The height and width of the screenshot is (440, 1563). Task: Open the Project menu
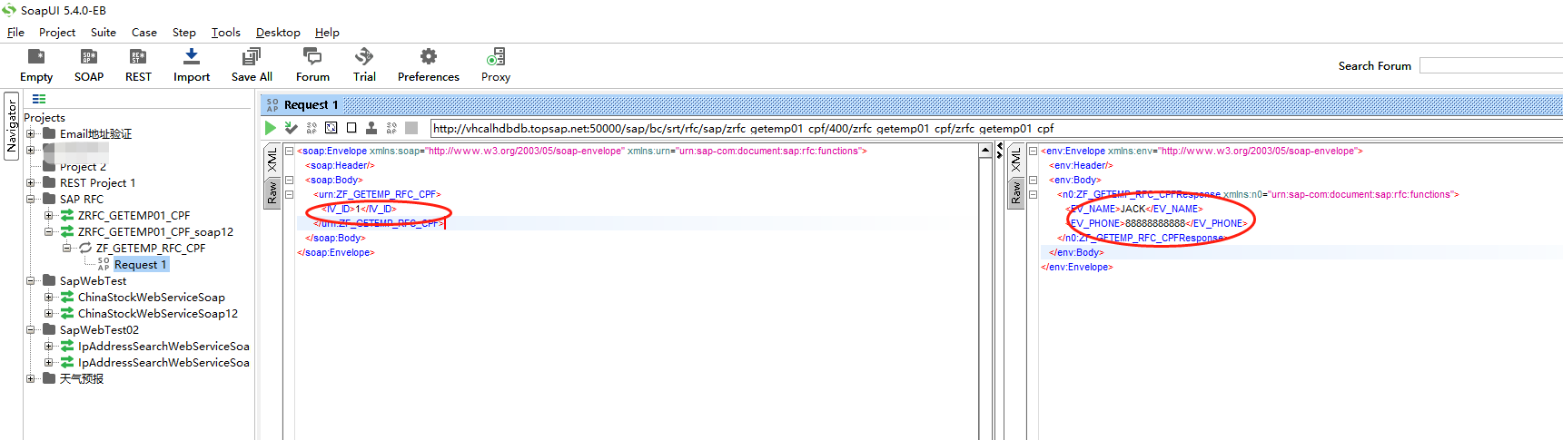(57, 32)
